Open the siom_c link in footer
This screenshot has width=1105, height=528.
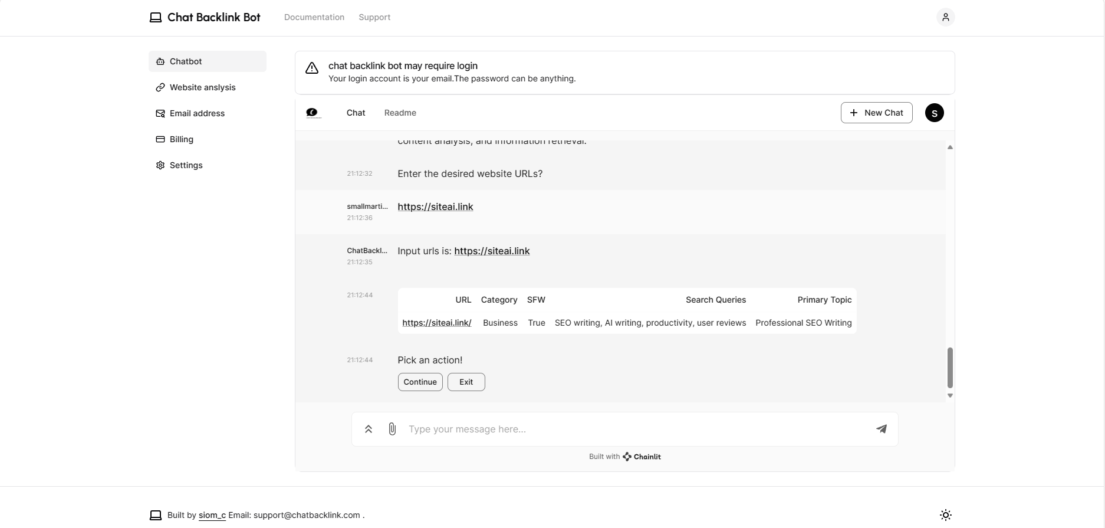tap(212, 515)
